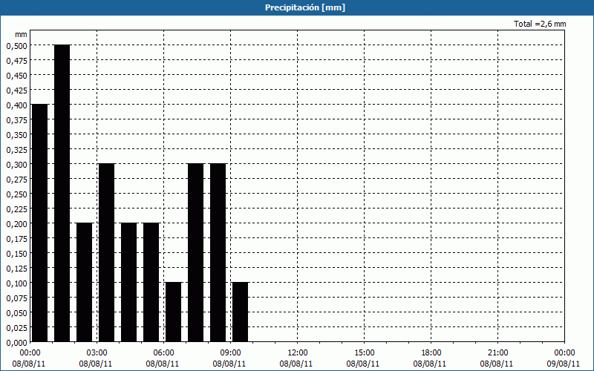
Task: Click the last bar starting at 09:00
Action: 240,312
